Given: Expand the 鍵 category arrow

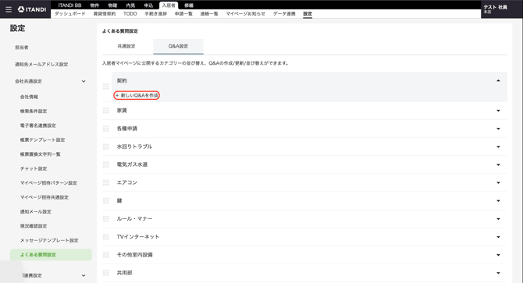Looking at the screenshot, I should pyautogui.click(x=498, y=201).
